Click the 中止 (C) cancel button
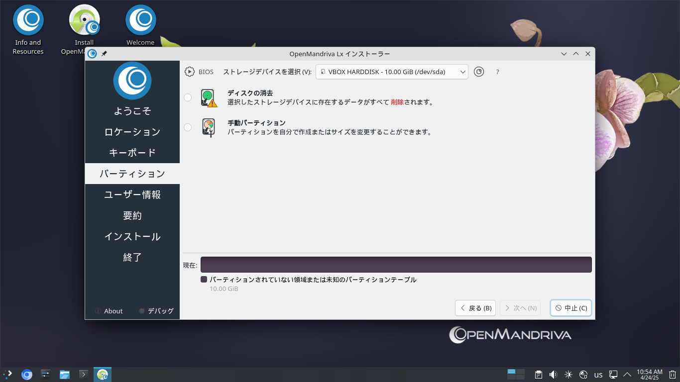 pos(571,308)
